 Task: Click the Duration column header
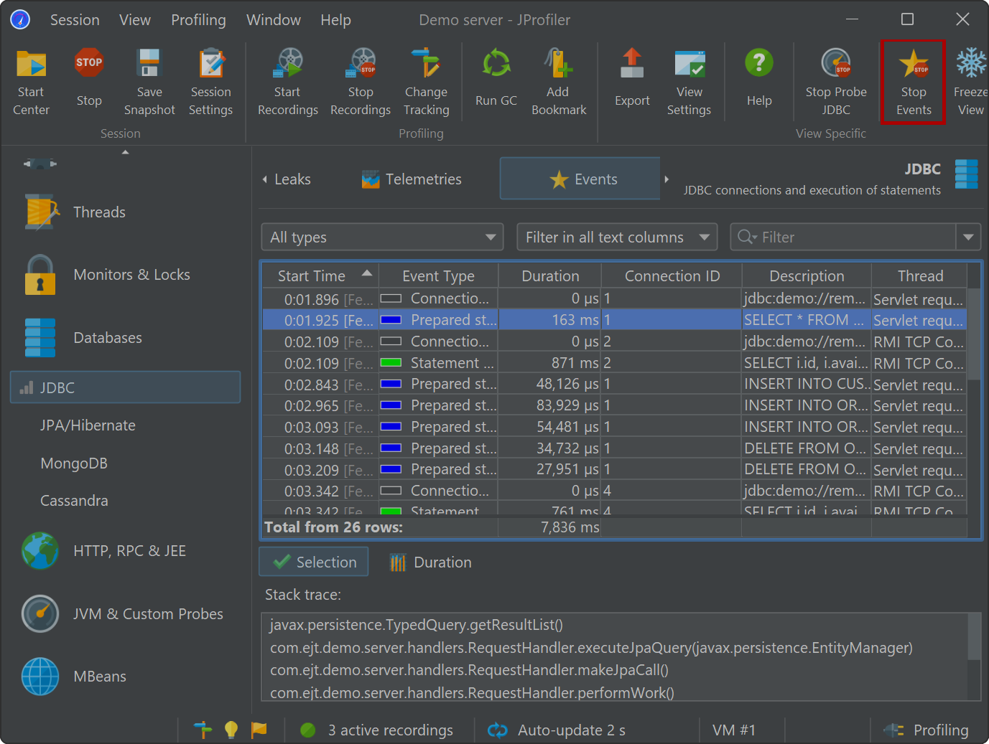click(x=550, y=276)
